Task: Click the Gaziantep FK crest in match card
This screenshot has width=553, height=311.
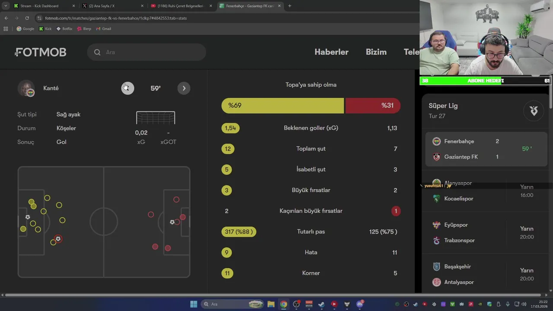Action: [436, 157]
